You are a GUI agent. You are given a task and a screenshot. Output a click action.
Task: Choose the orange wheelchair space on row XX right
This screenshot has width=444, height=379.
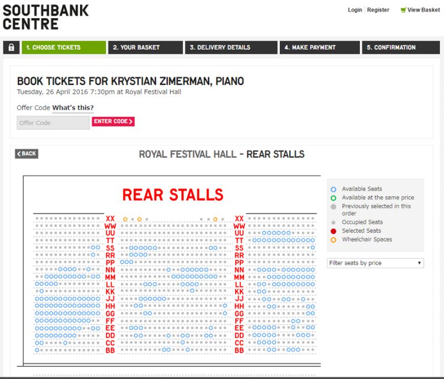(x=215, y=219)
